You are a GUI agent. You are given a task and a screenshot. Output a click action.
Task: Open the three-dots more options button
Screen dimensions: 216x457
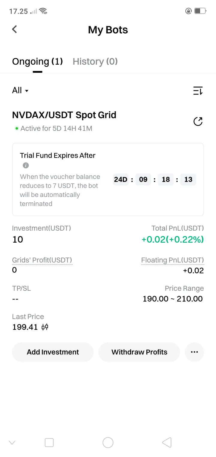[194, 352]
